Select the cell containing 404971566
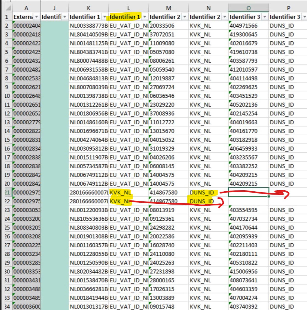The height and width of the screenshot is (310, 307). [248, 26]
